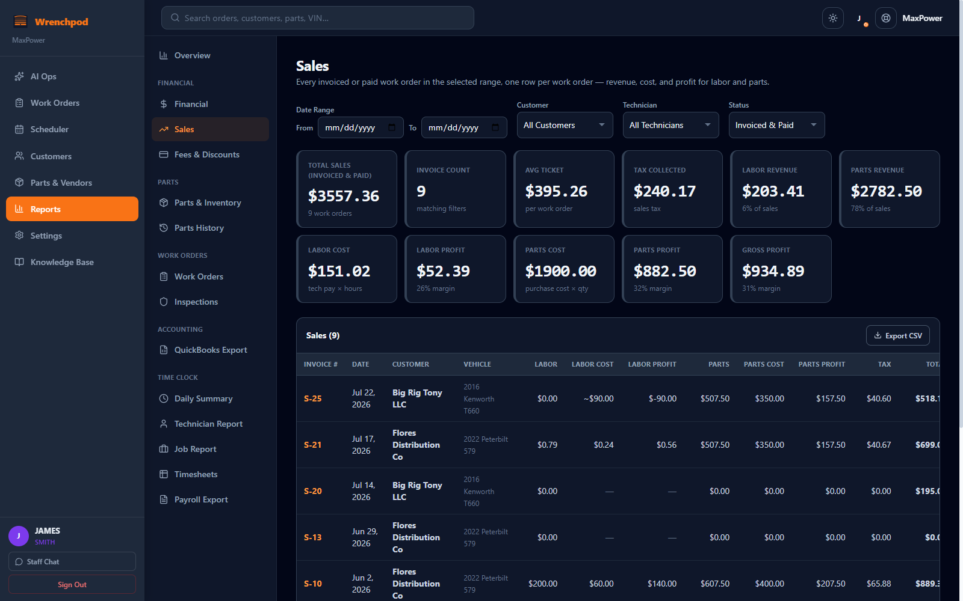
Task: Expand the Invoiced & Paid status dropdown
Action: point(777,125)
